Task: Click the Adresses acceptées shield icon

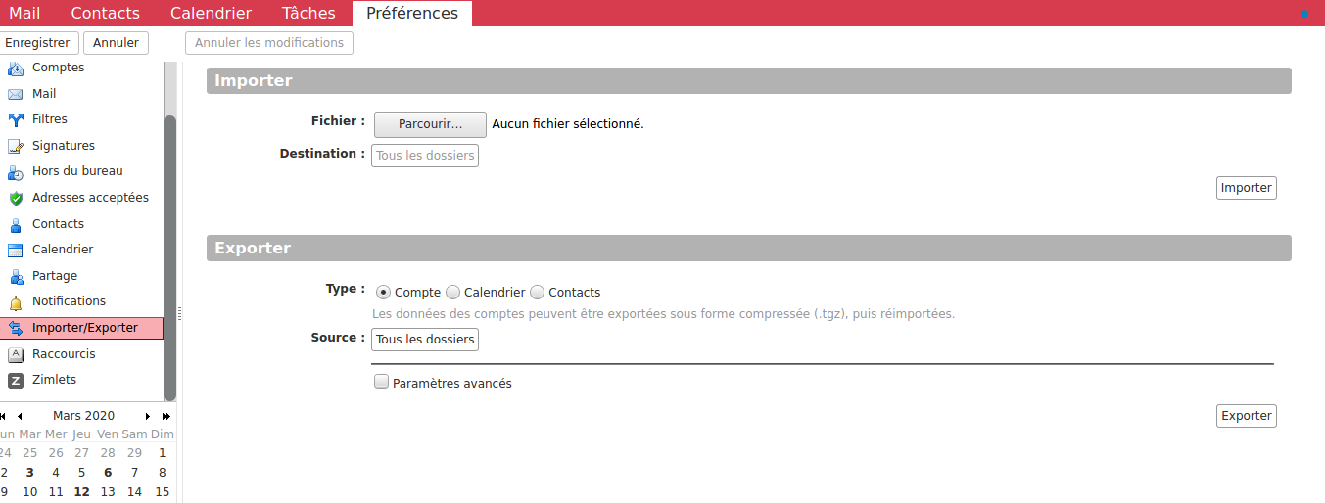Action: 15,198
